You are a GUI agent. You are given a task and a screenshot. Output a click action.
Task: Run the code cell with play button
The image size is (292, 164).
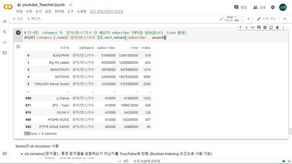point(18,32)
